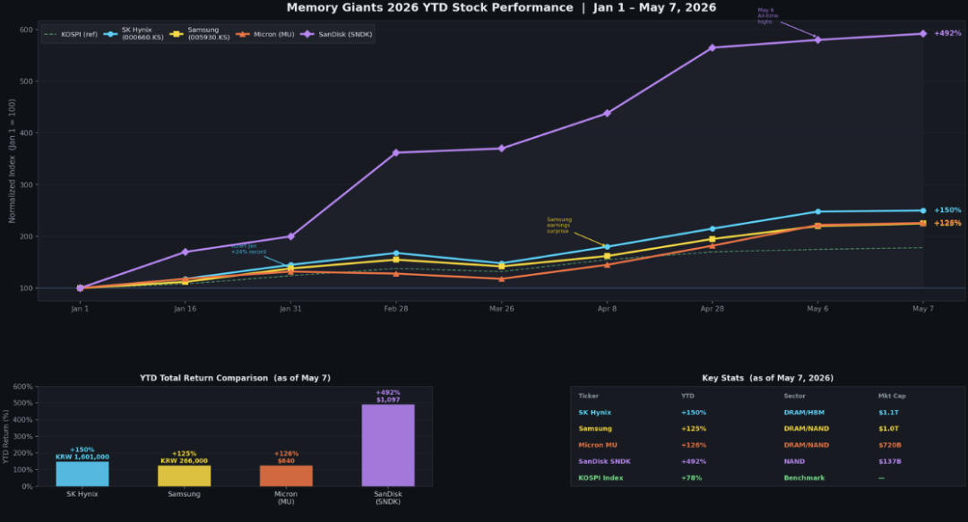Click the 'NAND' sector cell in SanDisk row

pyautogui.click(x=794, y=461)
